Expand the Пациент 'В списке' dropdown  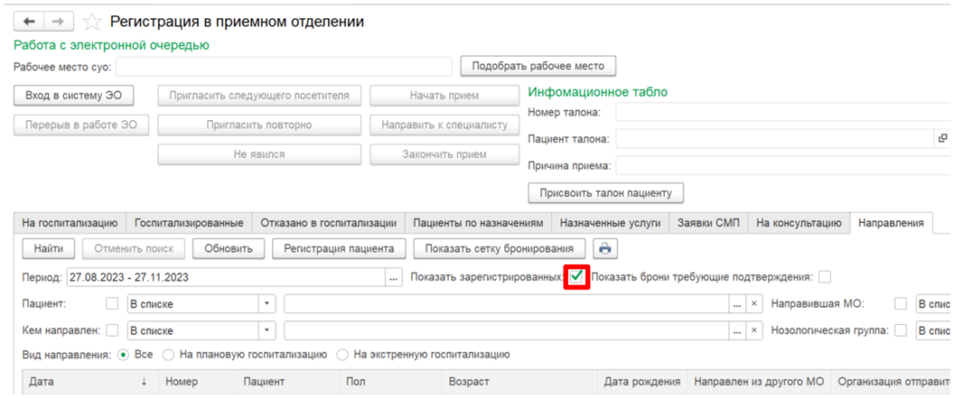(x=267, y=304)
